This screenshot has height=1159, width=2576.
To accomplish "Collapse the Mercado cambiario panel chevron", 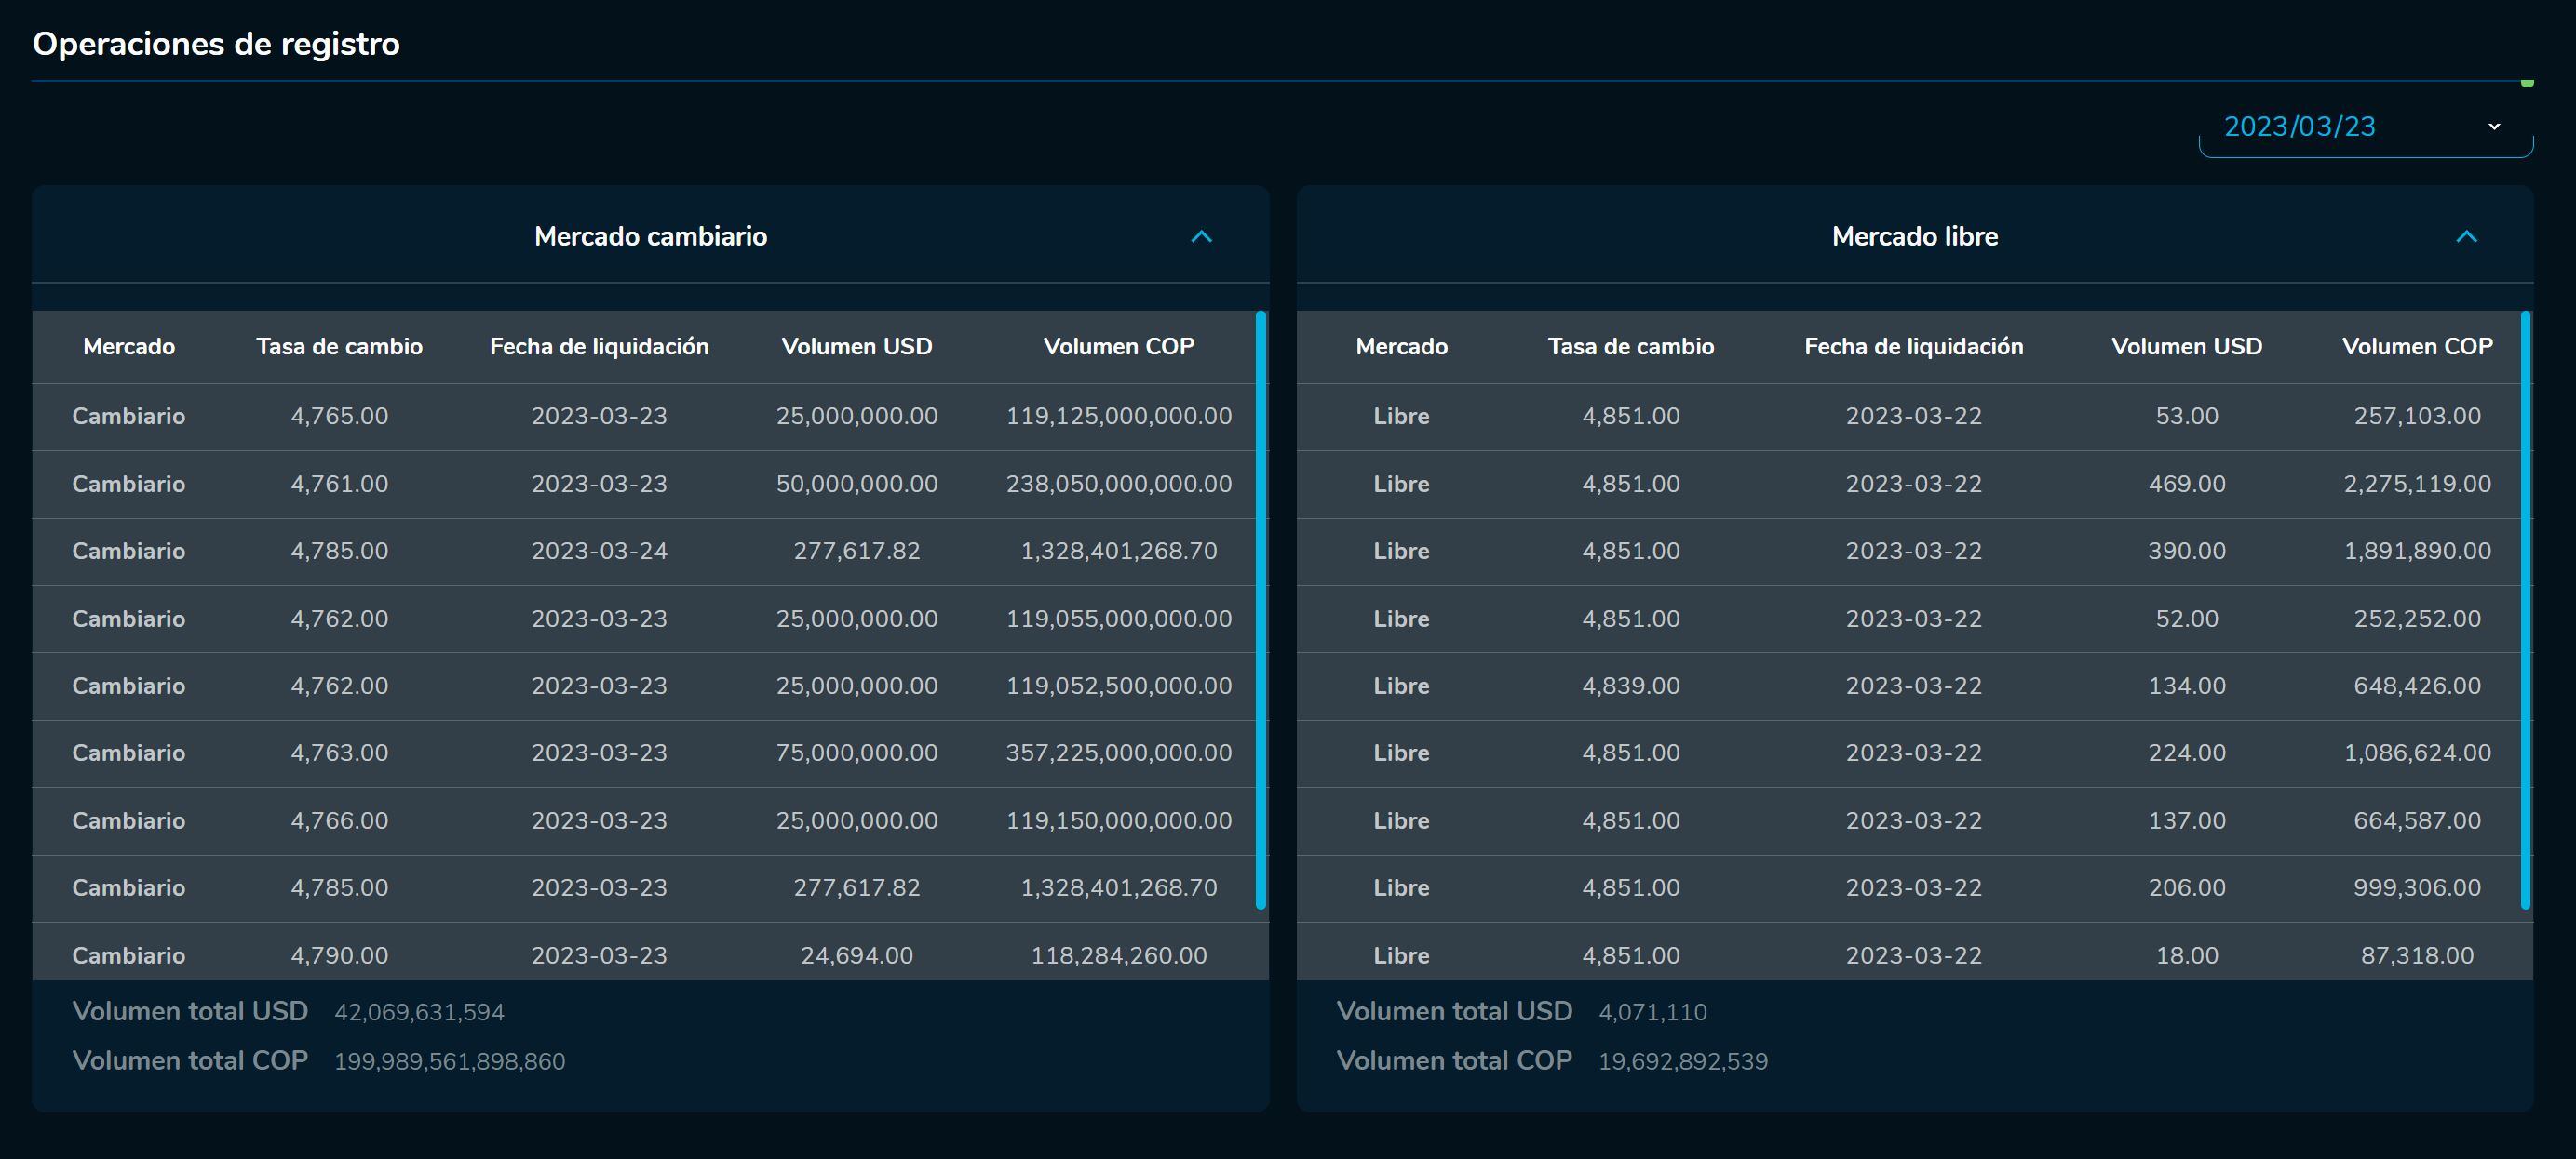I will pos(1201,237).
